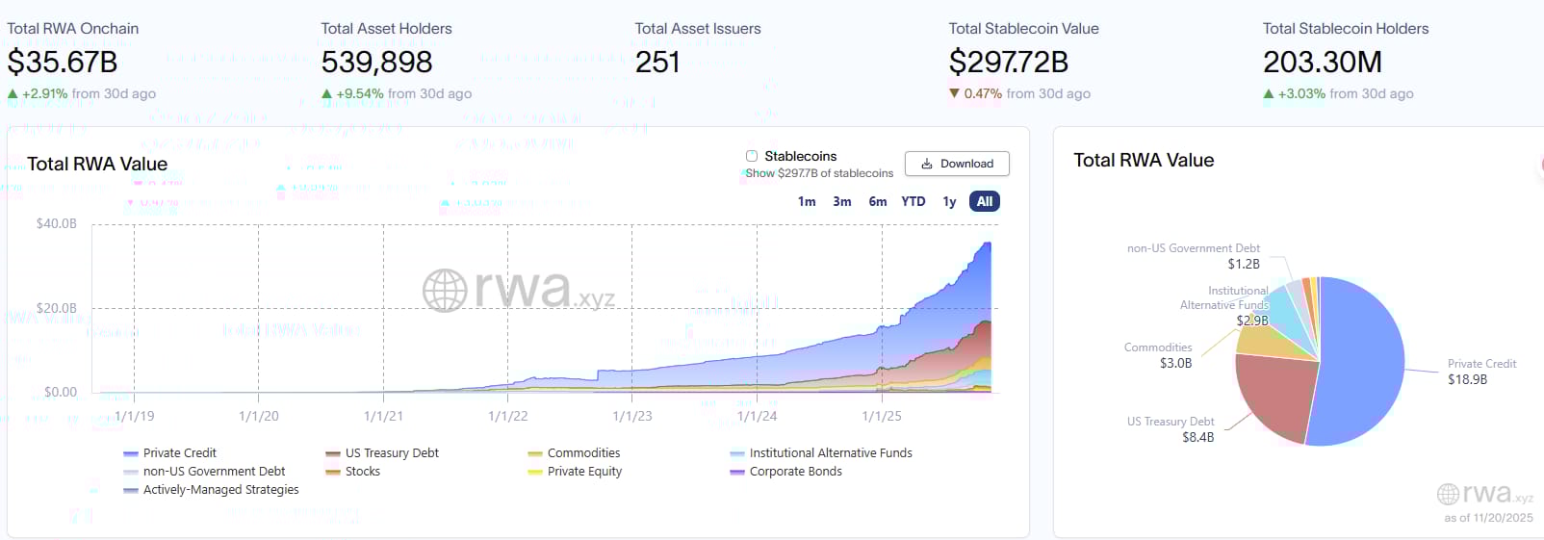Click the US Treasury Debt $8.4B label
The image size is (1544, 540).
(x=1171, y=429)
